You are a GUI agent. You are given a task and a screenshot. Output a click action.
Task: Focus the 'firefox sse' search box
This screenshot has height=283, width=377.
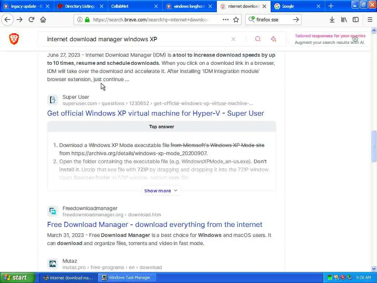click(x=273, y=20)
